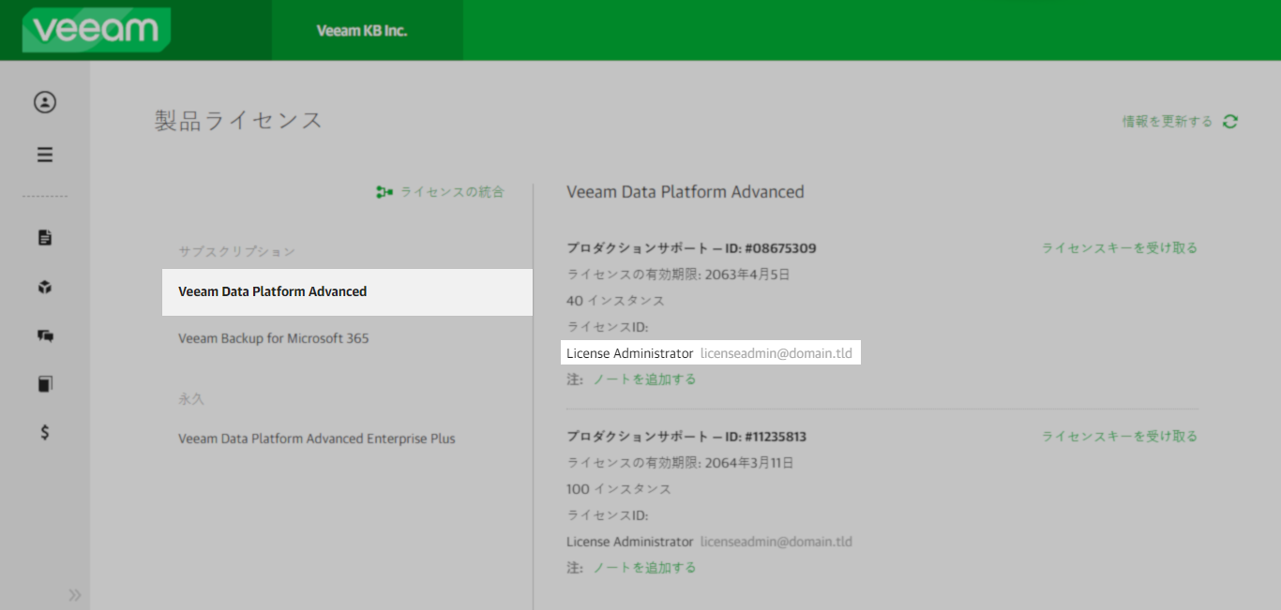Open the book icon in sidebar

[x=45, y=384]
